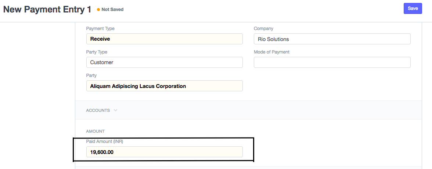Open the Party Type field showing Customer
Viewport: 432px width, 169px height.
click(164, 62)
